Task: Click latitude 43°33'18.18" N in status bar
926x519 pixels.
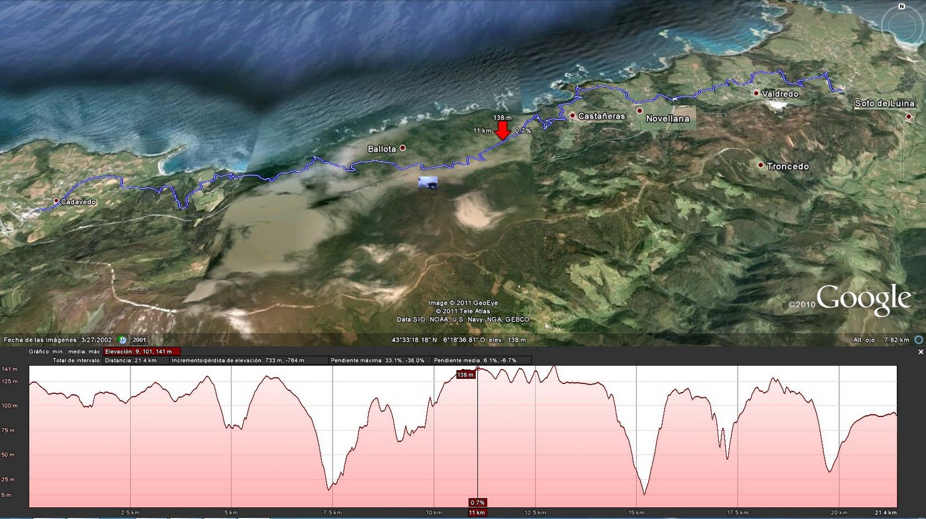Action: [x=414, y=340]
